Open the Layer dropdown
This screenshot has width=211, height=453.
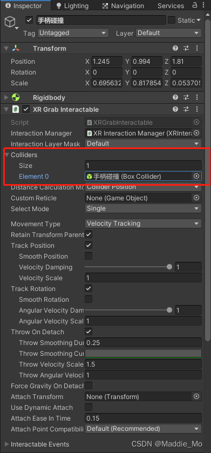tap(168, 33)
